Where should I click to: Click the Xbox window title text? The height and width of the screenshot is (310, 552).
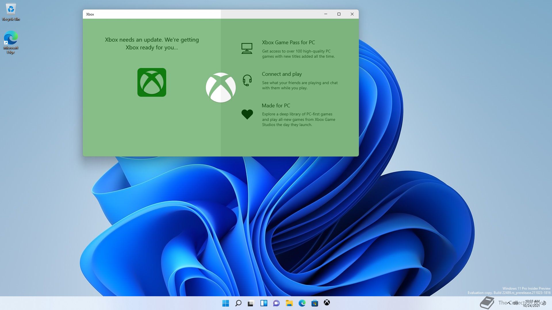click(x=90, y=14)
